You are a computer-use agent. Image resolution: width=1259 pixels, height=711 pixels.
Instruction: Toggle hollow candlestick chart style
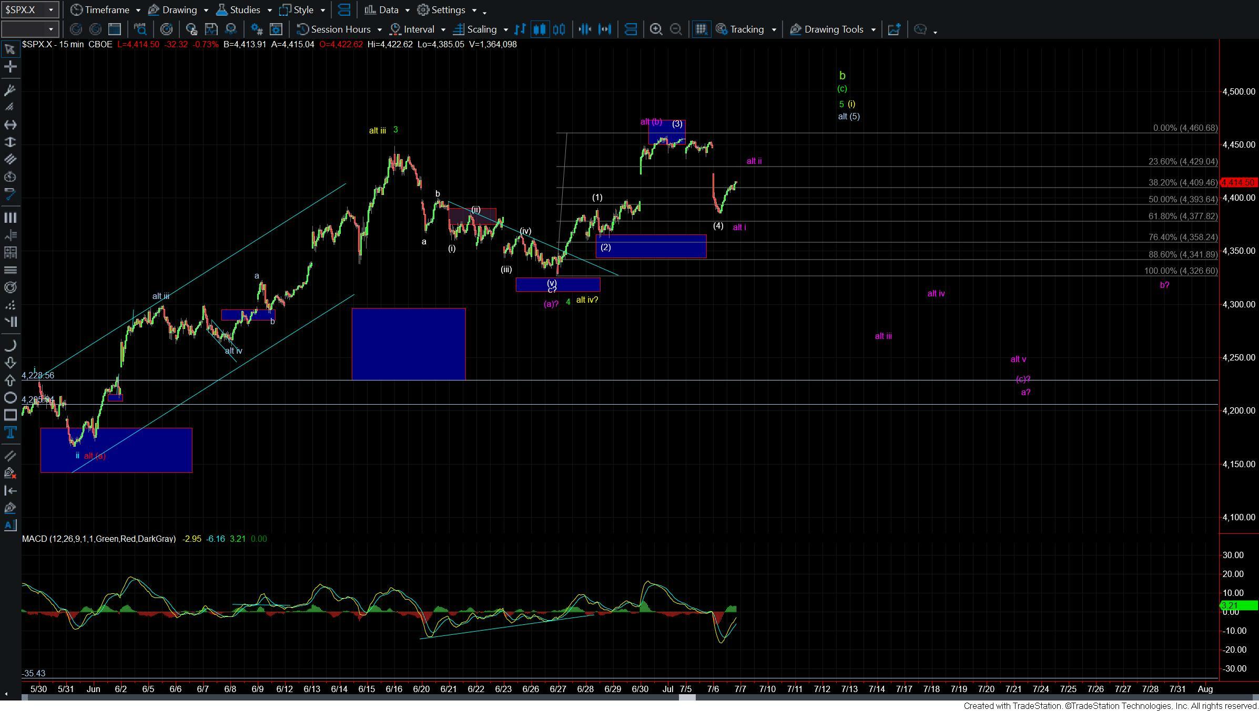click(559, 29)
